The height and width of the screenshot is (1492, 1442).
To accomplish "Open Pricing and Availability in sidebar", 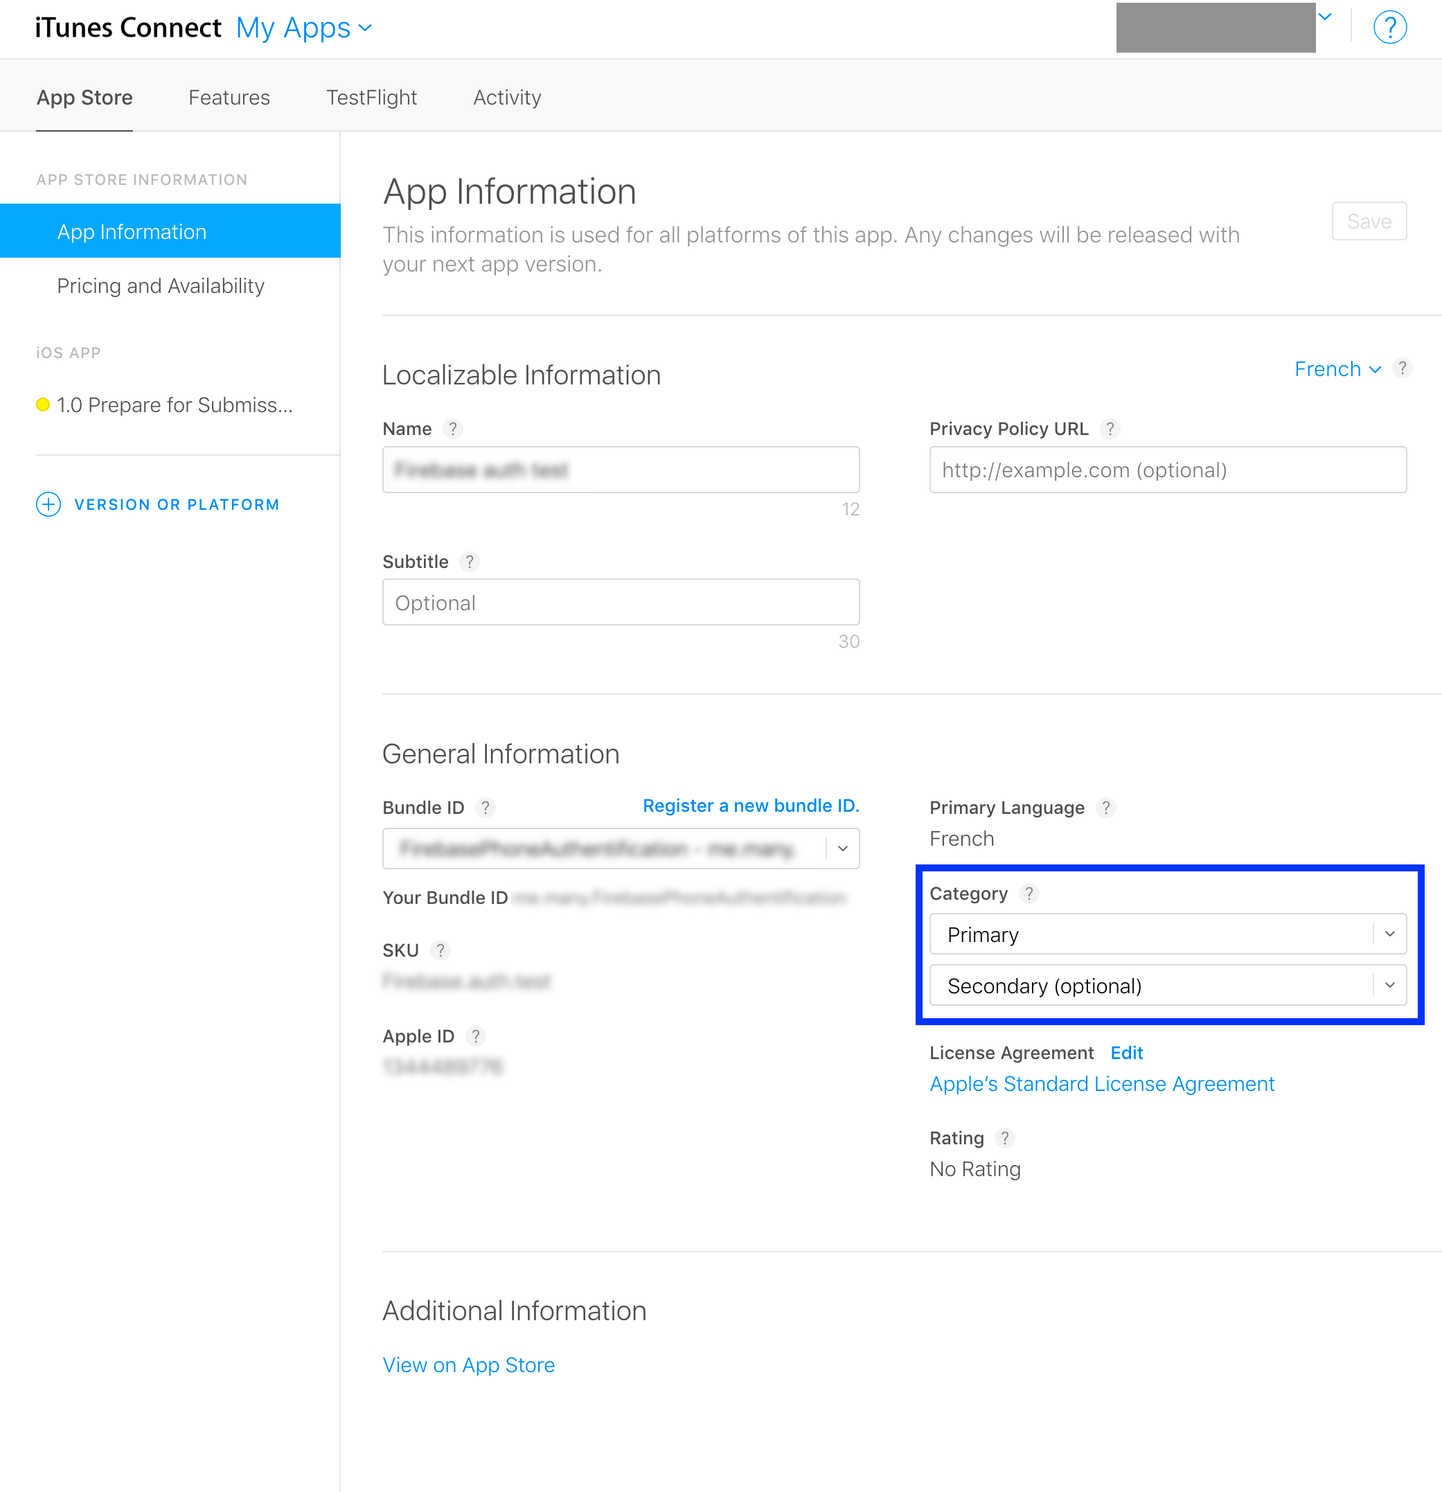I will (x=161, y=285).
